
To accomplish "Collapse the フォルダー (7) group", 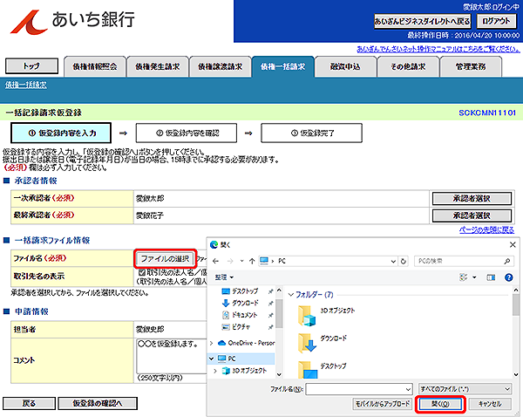I will pos(290,295).
